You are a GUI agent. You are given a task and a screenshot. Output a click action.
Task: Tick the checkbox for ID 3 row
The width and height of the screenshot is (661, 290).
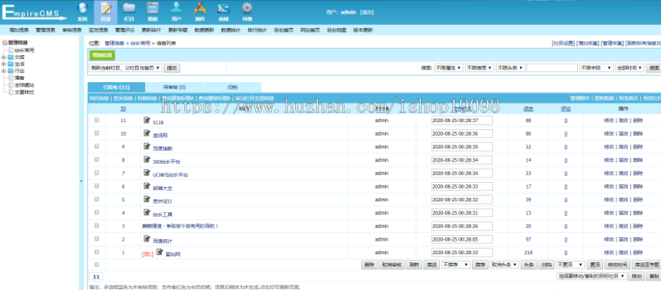point(96,225)
